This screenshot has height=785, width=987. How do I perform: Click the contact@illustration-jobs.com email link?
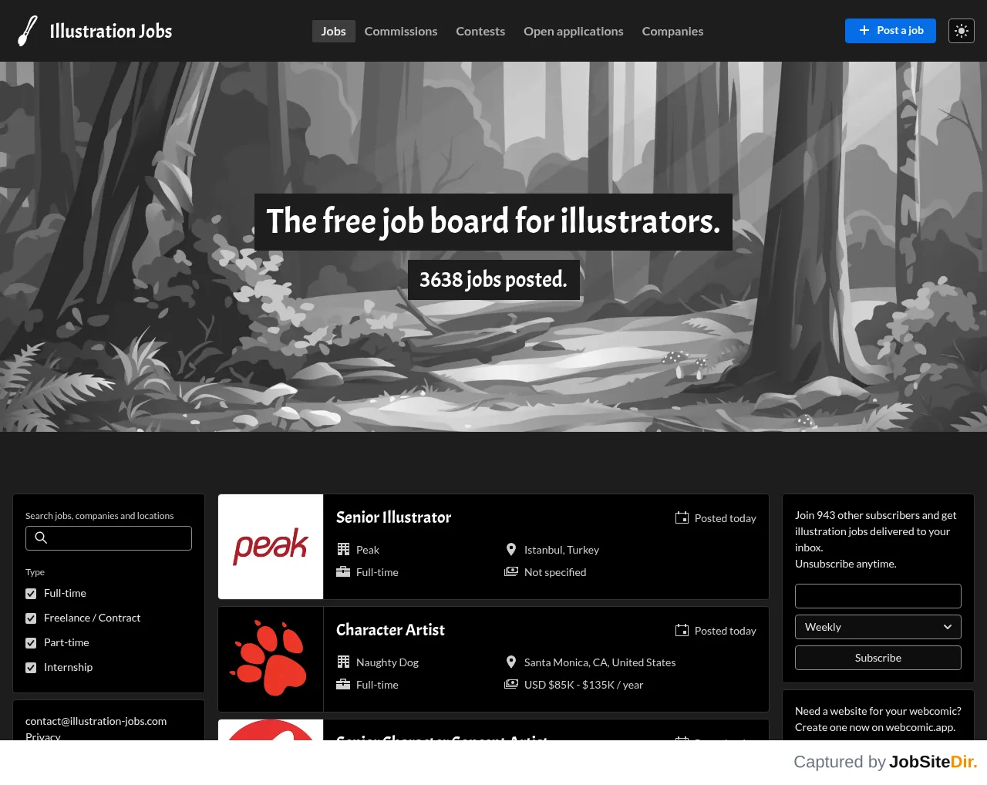point(96,721)
